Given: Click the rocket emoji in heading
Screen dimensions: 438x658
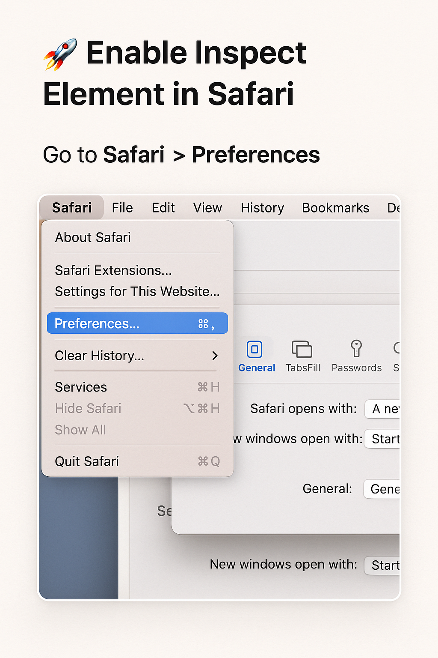Looking at the screenshot, I should pos(60,54).
